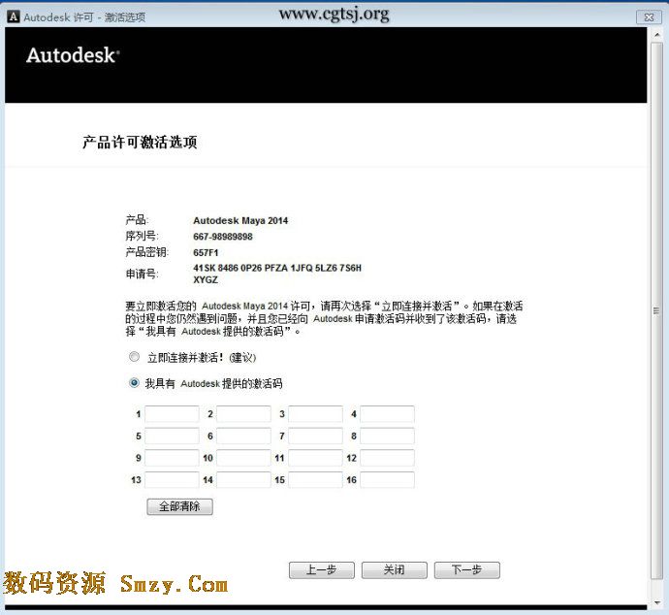Click the product name Autodesk Maya 2014
The height and width of the screenshot is (615, 669).
[x=240, y=220]
